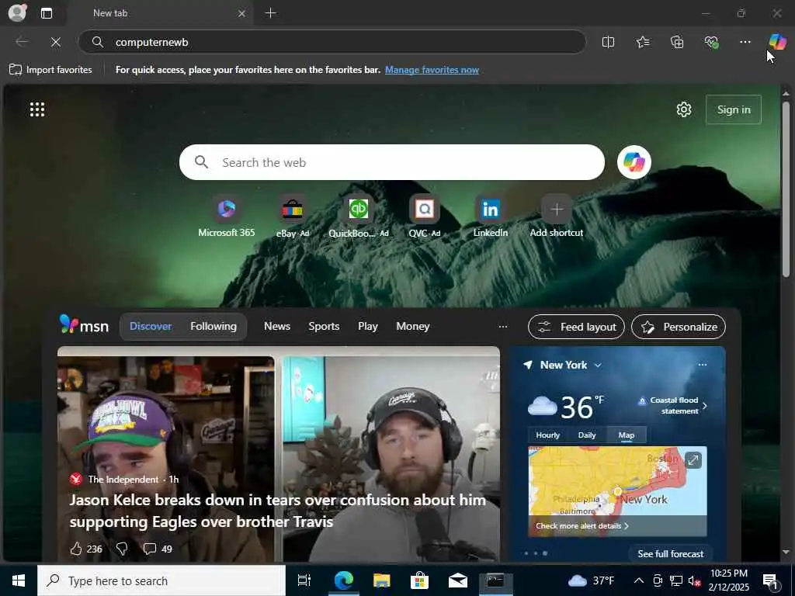
Task: Open the notification center icon
Action: click(770, 581)
